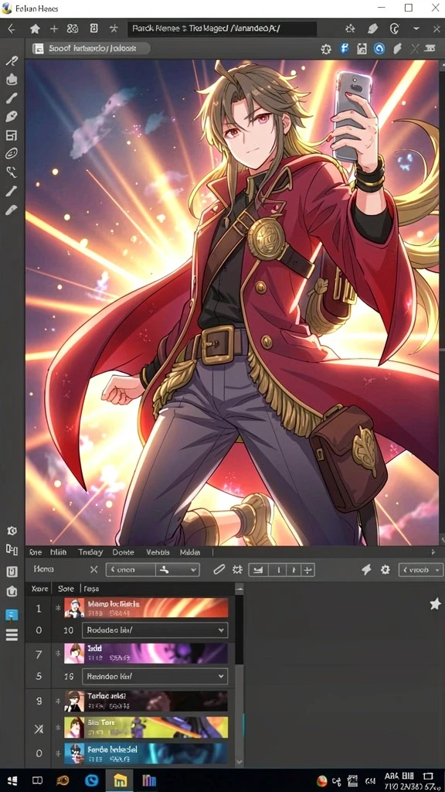The width and height of the screenshot is (445, 792).
Task: Click the home icon in top toolbar
Action: point(35,29)
